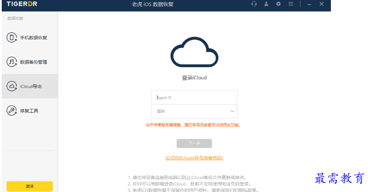
Task: Select 数据备份管理 in the sidebar
Action: click(x=30, y=62)
